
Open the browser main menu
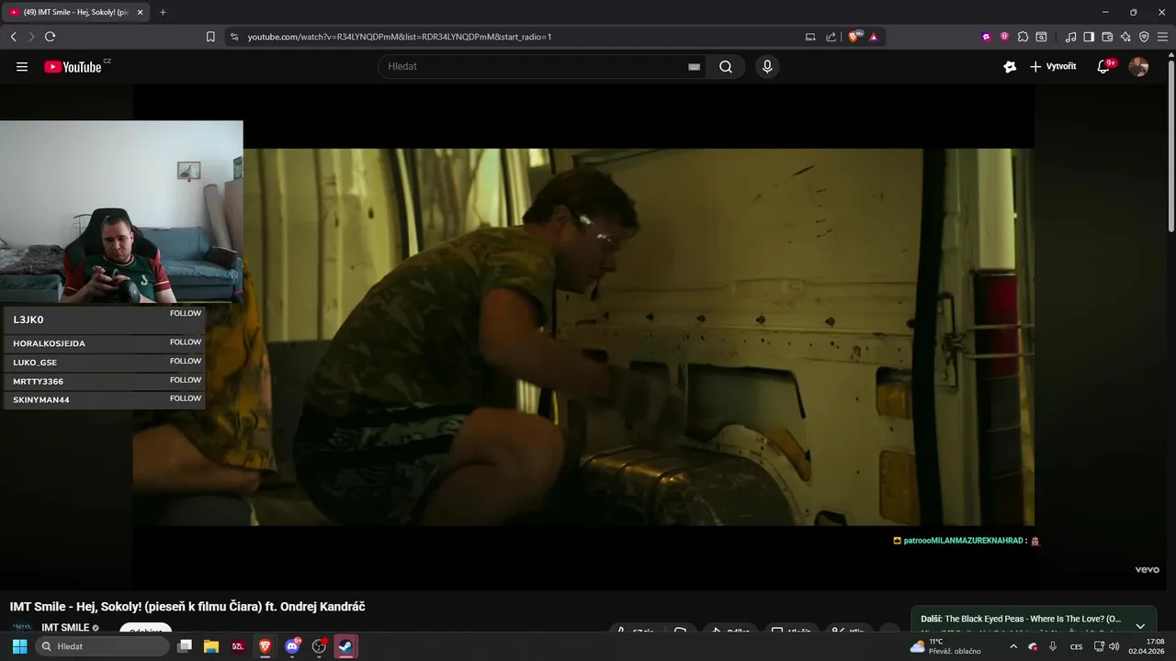click(x=1162, y=37)
